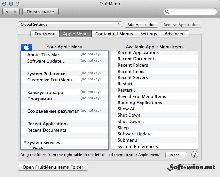Select Customize FruitMenu... row

pyautogui.click(x=65, y=80)
